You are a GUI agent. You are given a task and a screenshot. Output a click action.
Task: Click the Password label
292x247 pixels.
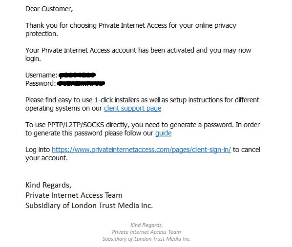click(41, 83)
